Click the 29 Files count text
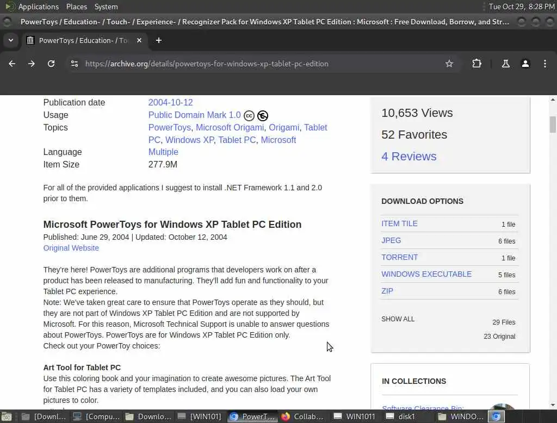Image resolution: width=557 pixels, height=423 pixels. pos(504,322)
